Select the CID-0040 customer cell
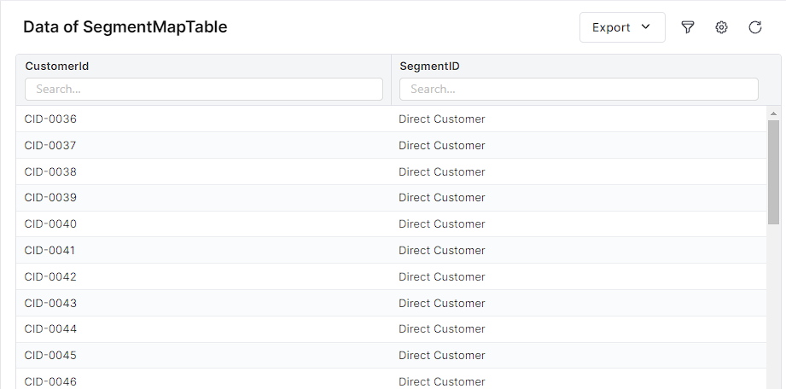The image size is (786, 389). [50, 224]
